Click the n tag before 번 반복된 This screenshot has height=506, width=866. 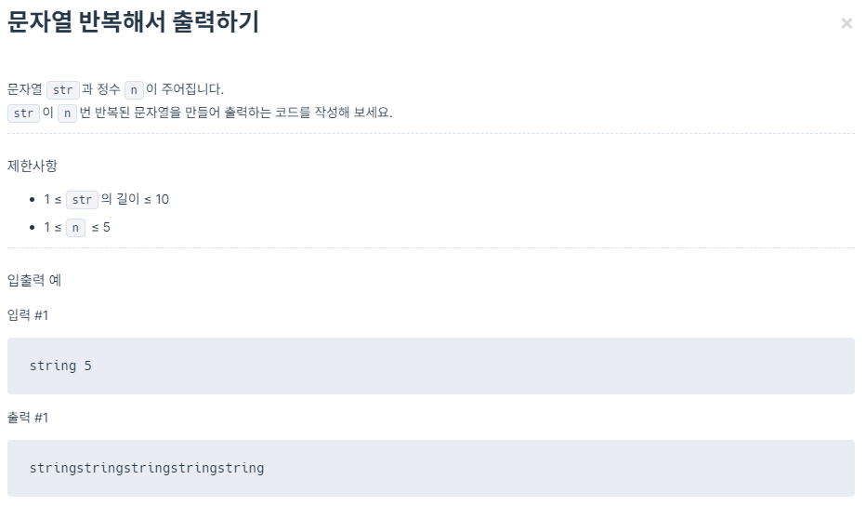tap(67, 113)
